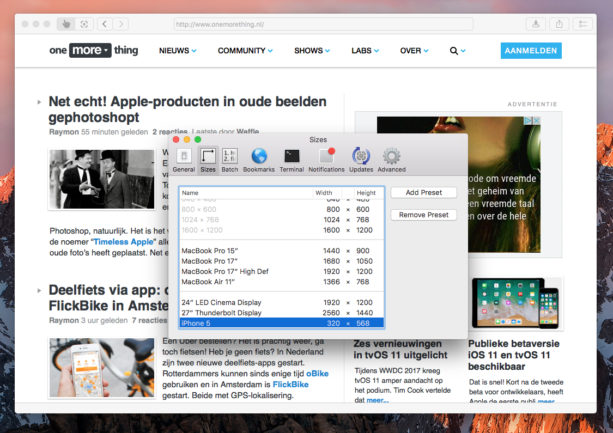Select the Sizes preferences pane
Viewport: 613px width, 433px height.
pos(208,160)
